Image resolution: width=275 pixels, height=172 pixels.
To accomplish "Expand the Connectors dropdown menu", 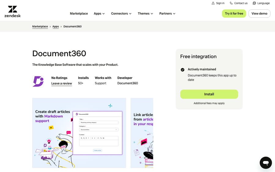I will (x=121, y=13).
